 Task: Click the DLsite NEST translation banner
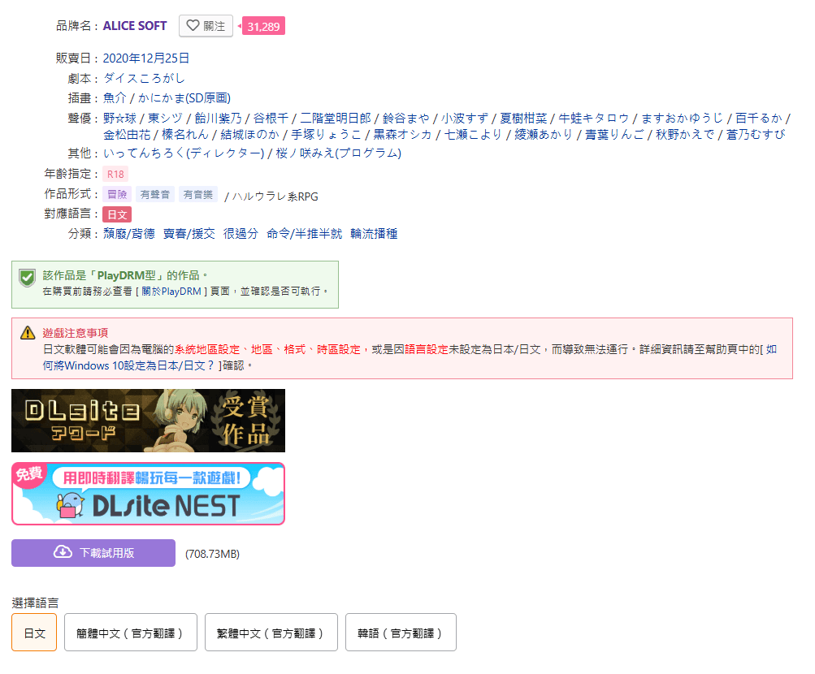click(148, 493)
